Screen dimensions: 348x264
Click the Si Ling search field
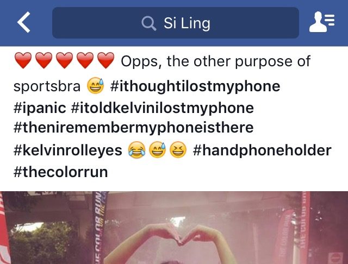coord(176,23)
